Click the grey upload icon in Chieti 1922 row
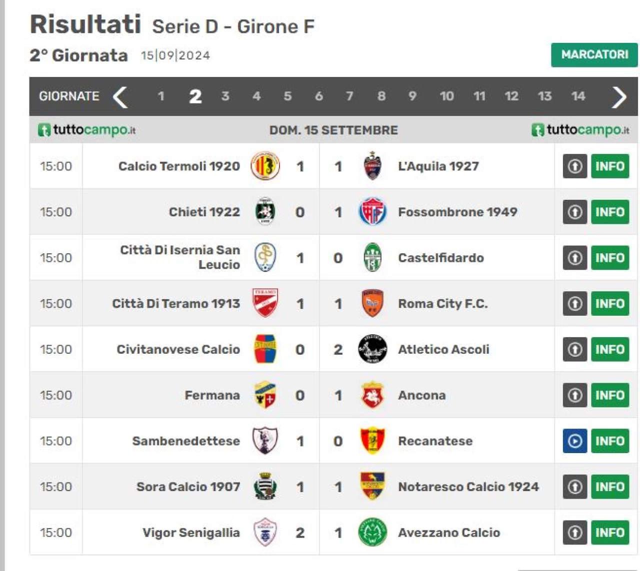 click(x=574, y=212)
